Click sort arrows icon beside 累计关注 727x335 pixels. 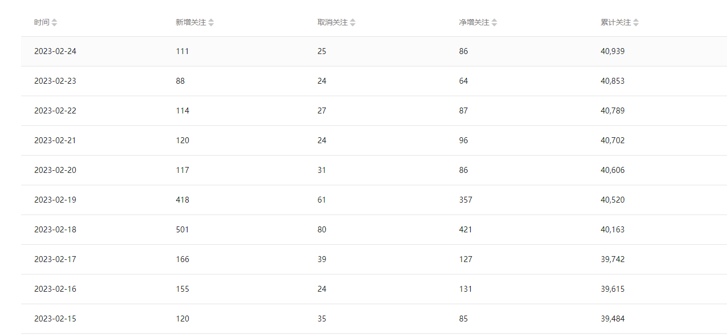tap(636, 23)
